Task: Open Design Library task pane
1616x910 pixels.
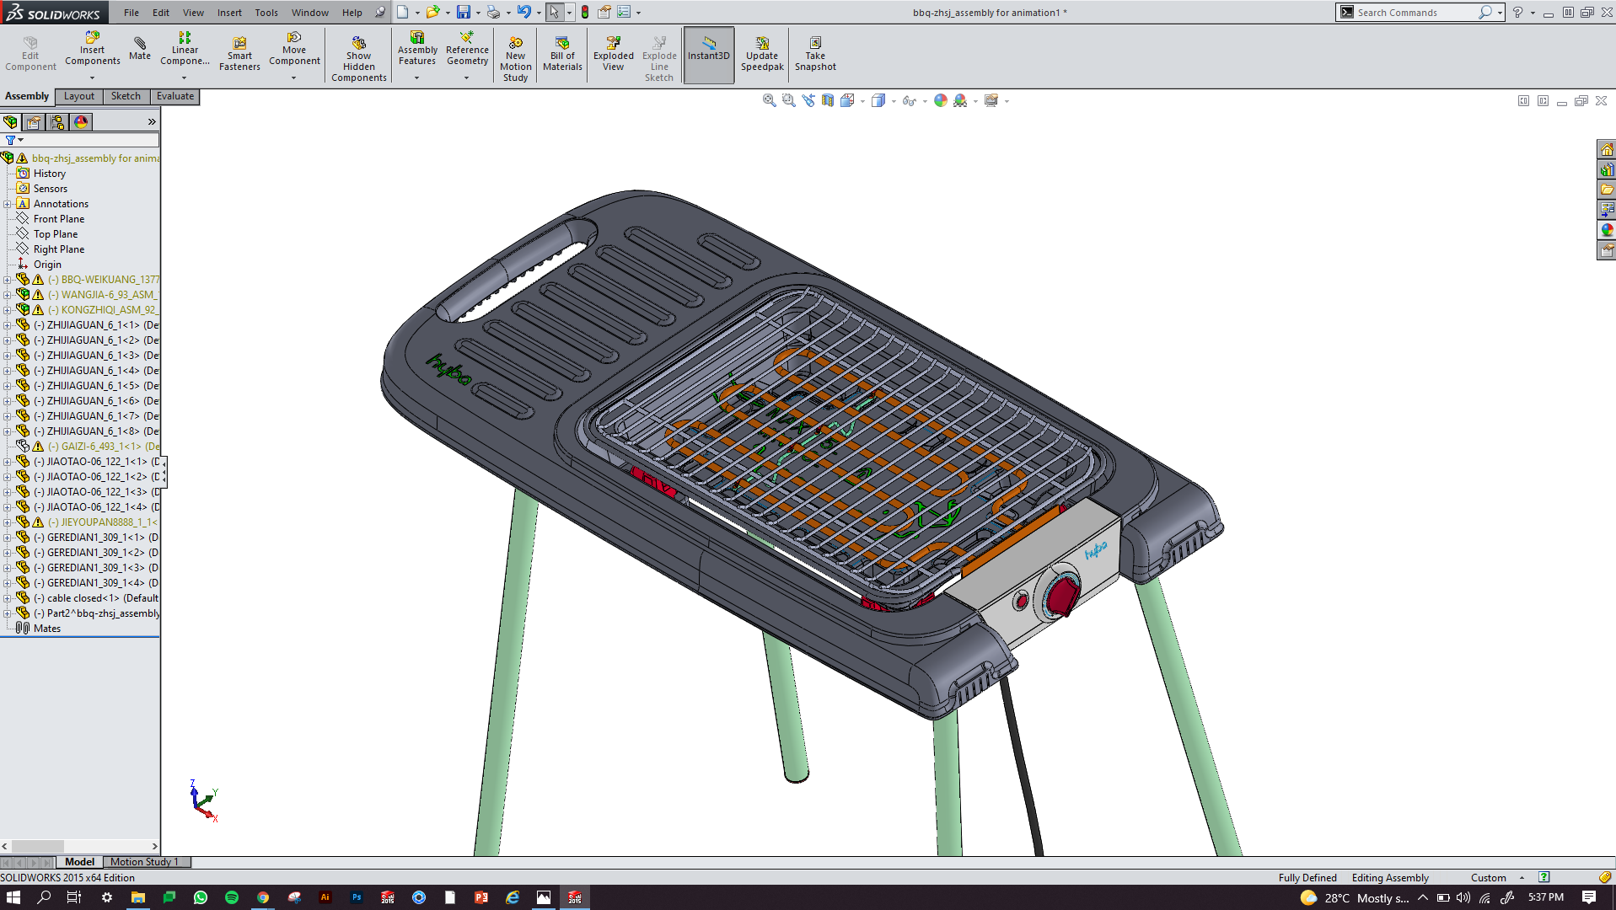Action: click(x=1607, y=169)
